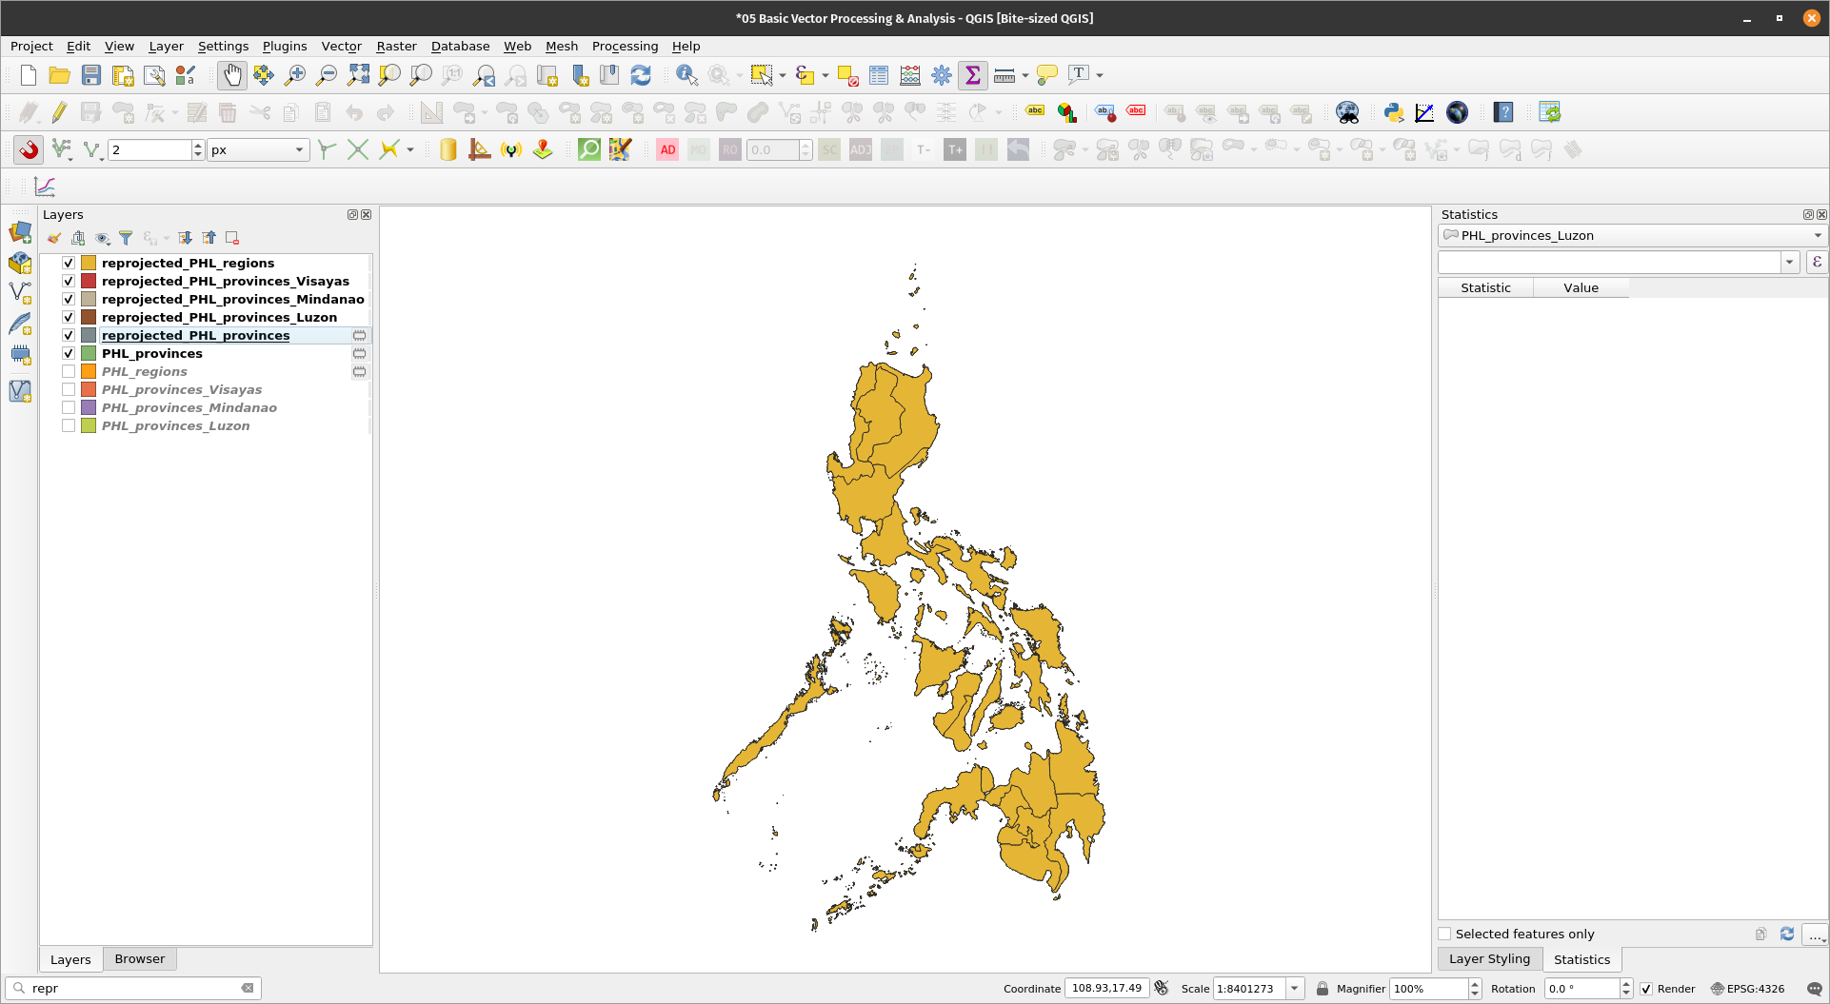Select the Pan Map hand tool
Image resolution: width=1830 pixels, height=1004 pixels.
click(x=231, y=75)
